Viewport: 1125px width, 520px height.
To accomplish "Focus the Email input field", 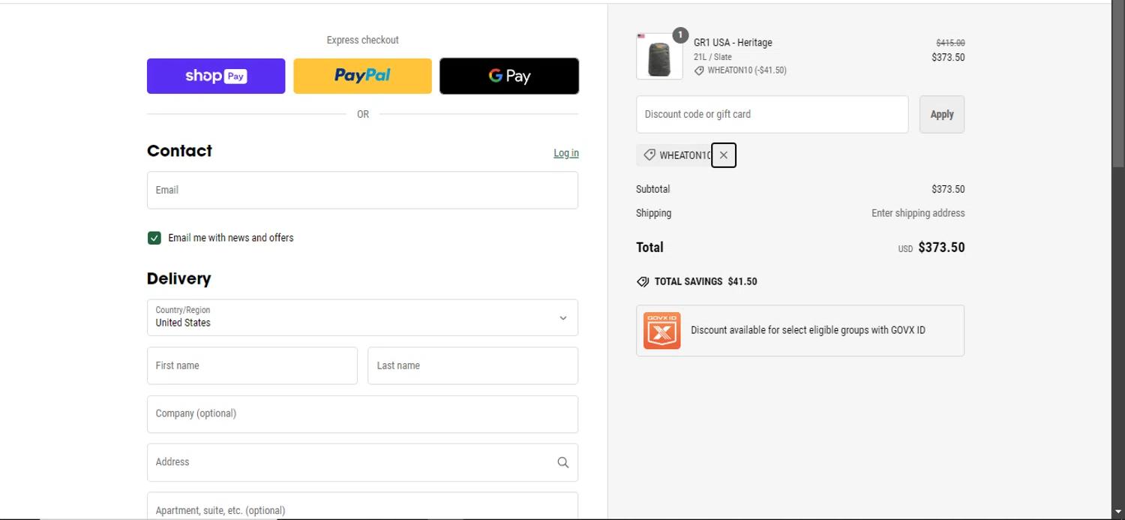I will click(x=362, y=190).
